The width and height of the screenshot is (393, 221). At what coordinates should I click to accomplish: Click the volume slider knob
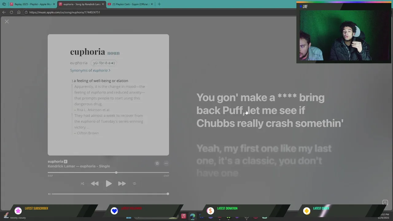click(168, 194)
